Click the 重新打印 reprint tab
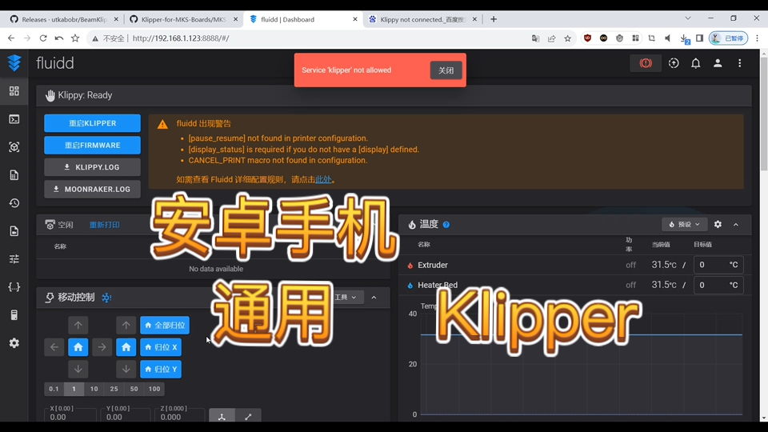 [104, 225]
